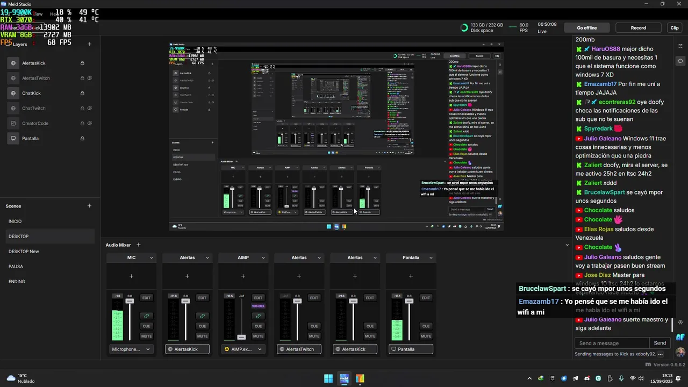The image size is (688, 387).
Task: Show the hidden AlertasTwitch layer
Action: [x=90, y=78]
